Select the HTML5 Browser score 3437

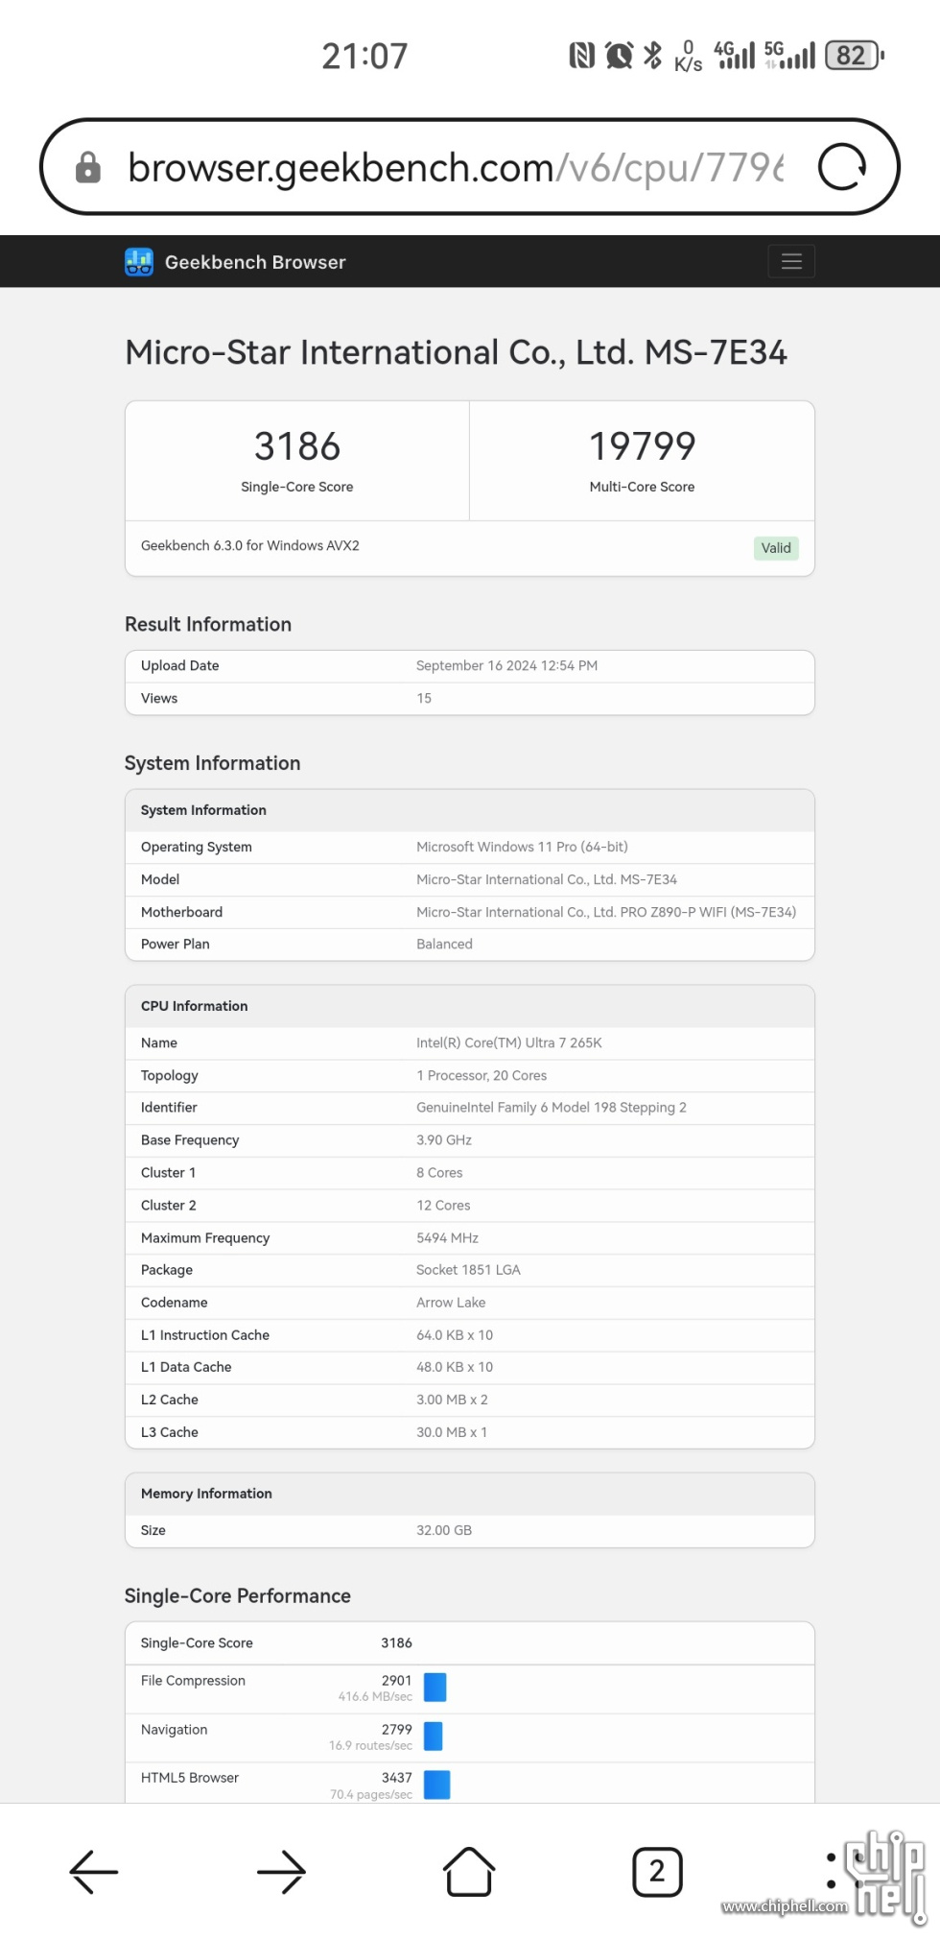pyautogui.click(x=396, y=1778)
